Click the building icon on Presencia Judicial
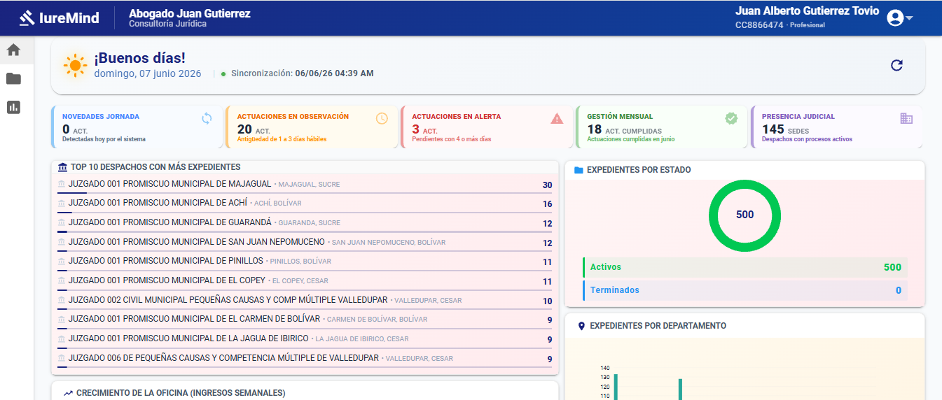Image resolution: width=942 pixels, height=400 pixels. [x=906, y=118]
